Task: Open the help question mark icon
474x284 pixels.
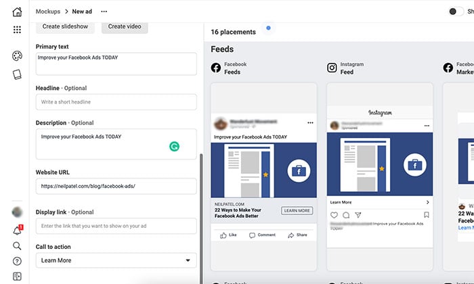Action: click(17, 261)
